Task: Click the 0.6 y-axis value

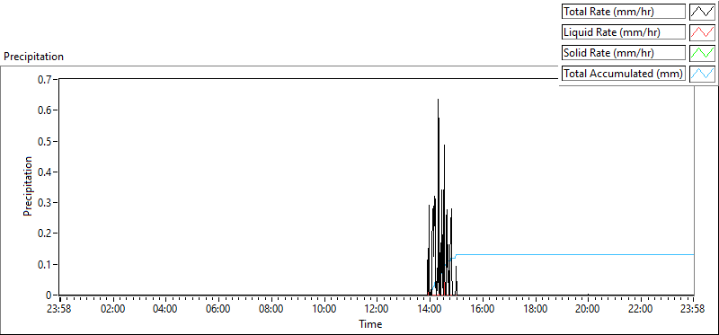Action: point(44,110)
